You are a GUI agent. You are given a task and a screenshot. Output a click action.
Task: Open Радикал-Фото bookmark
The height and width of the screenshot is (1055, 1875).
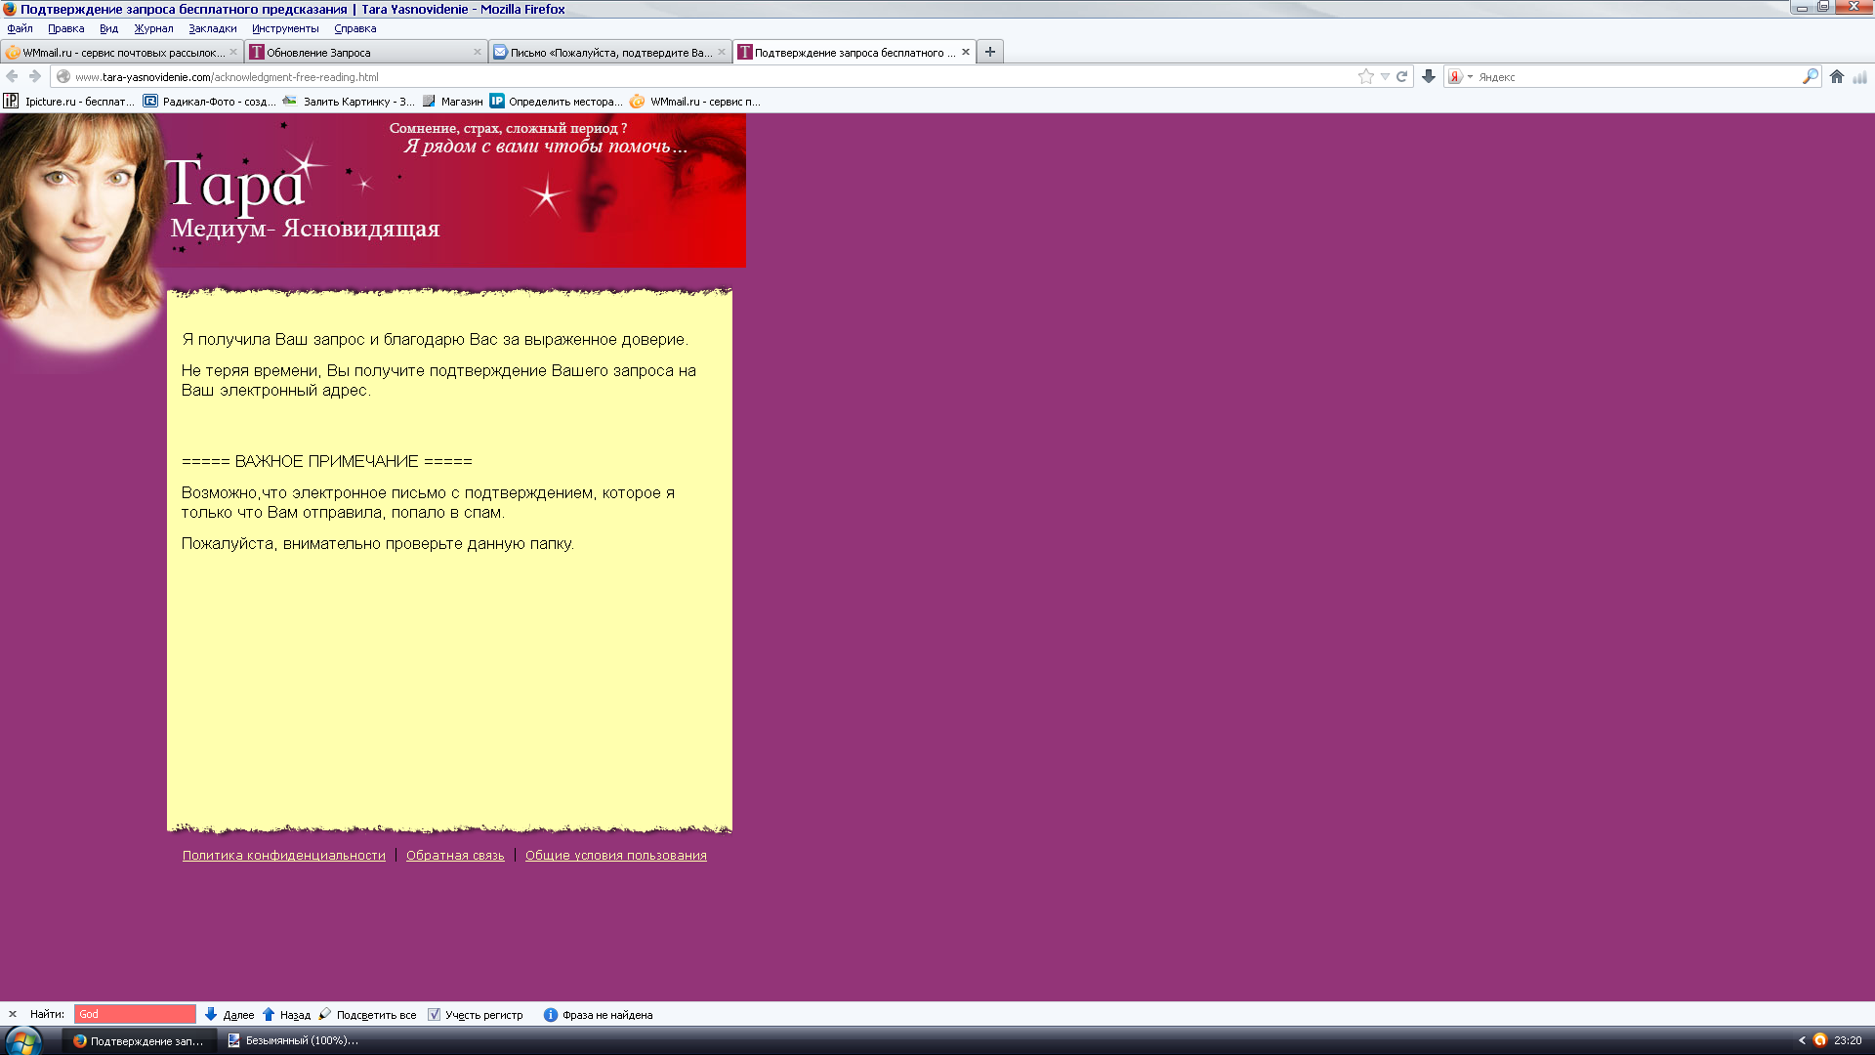coord(209,101)
